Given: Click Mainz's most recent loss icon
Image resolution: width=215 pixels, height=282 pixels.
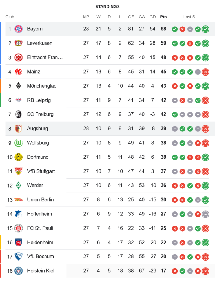Looking at the screenshot, I should click(205, 72).
